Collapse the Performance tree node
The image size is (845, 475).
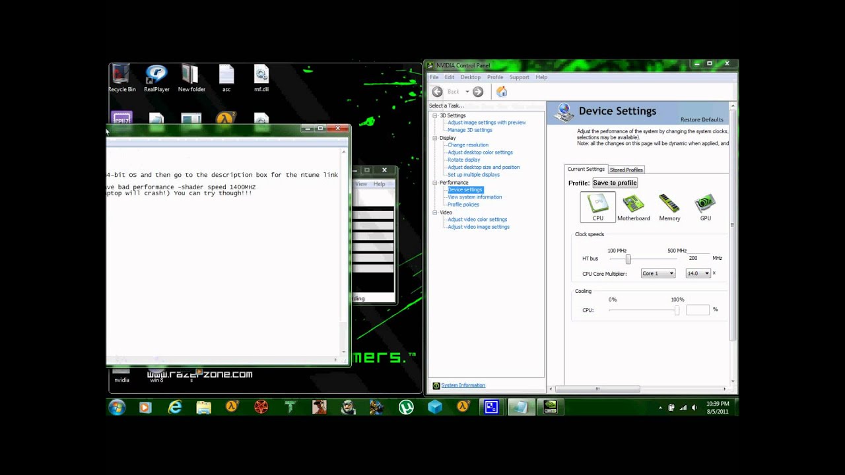point(435,182)
